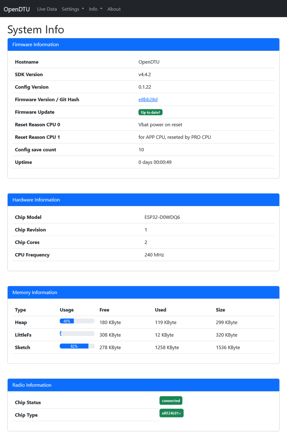This screenshot has width=287, height=446.
Task: Select the Radio Information card header
Action: point(143,385)
